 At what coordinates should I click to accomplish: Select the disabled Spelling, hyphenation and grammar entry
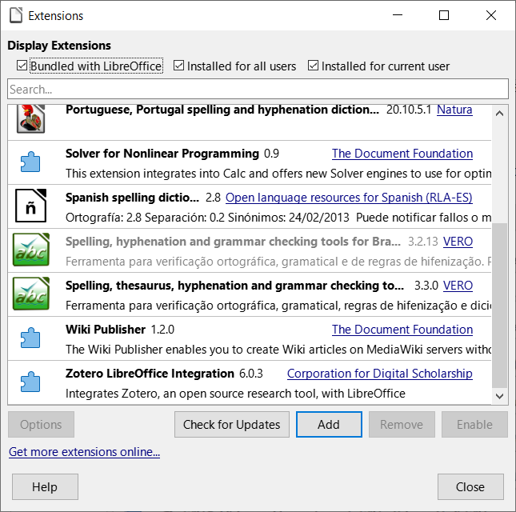coord(250,252)
